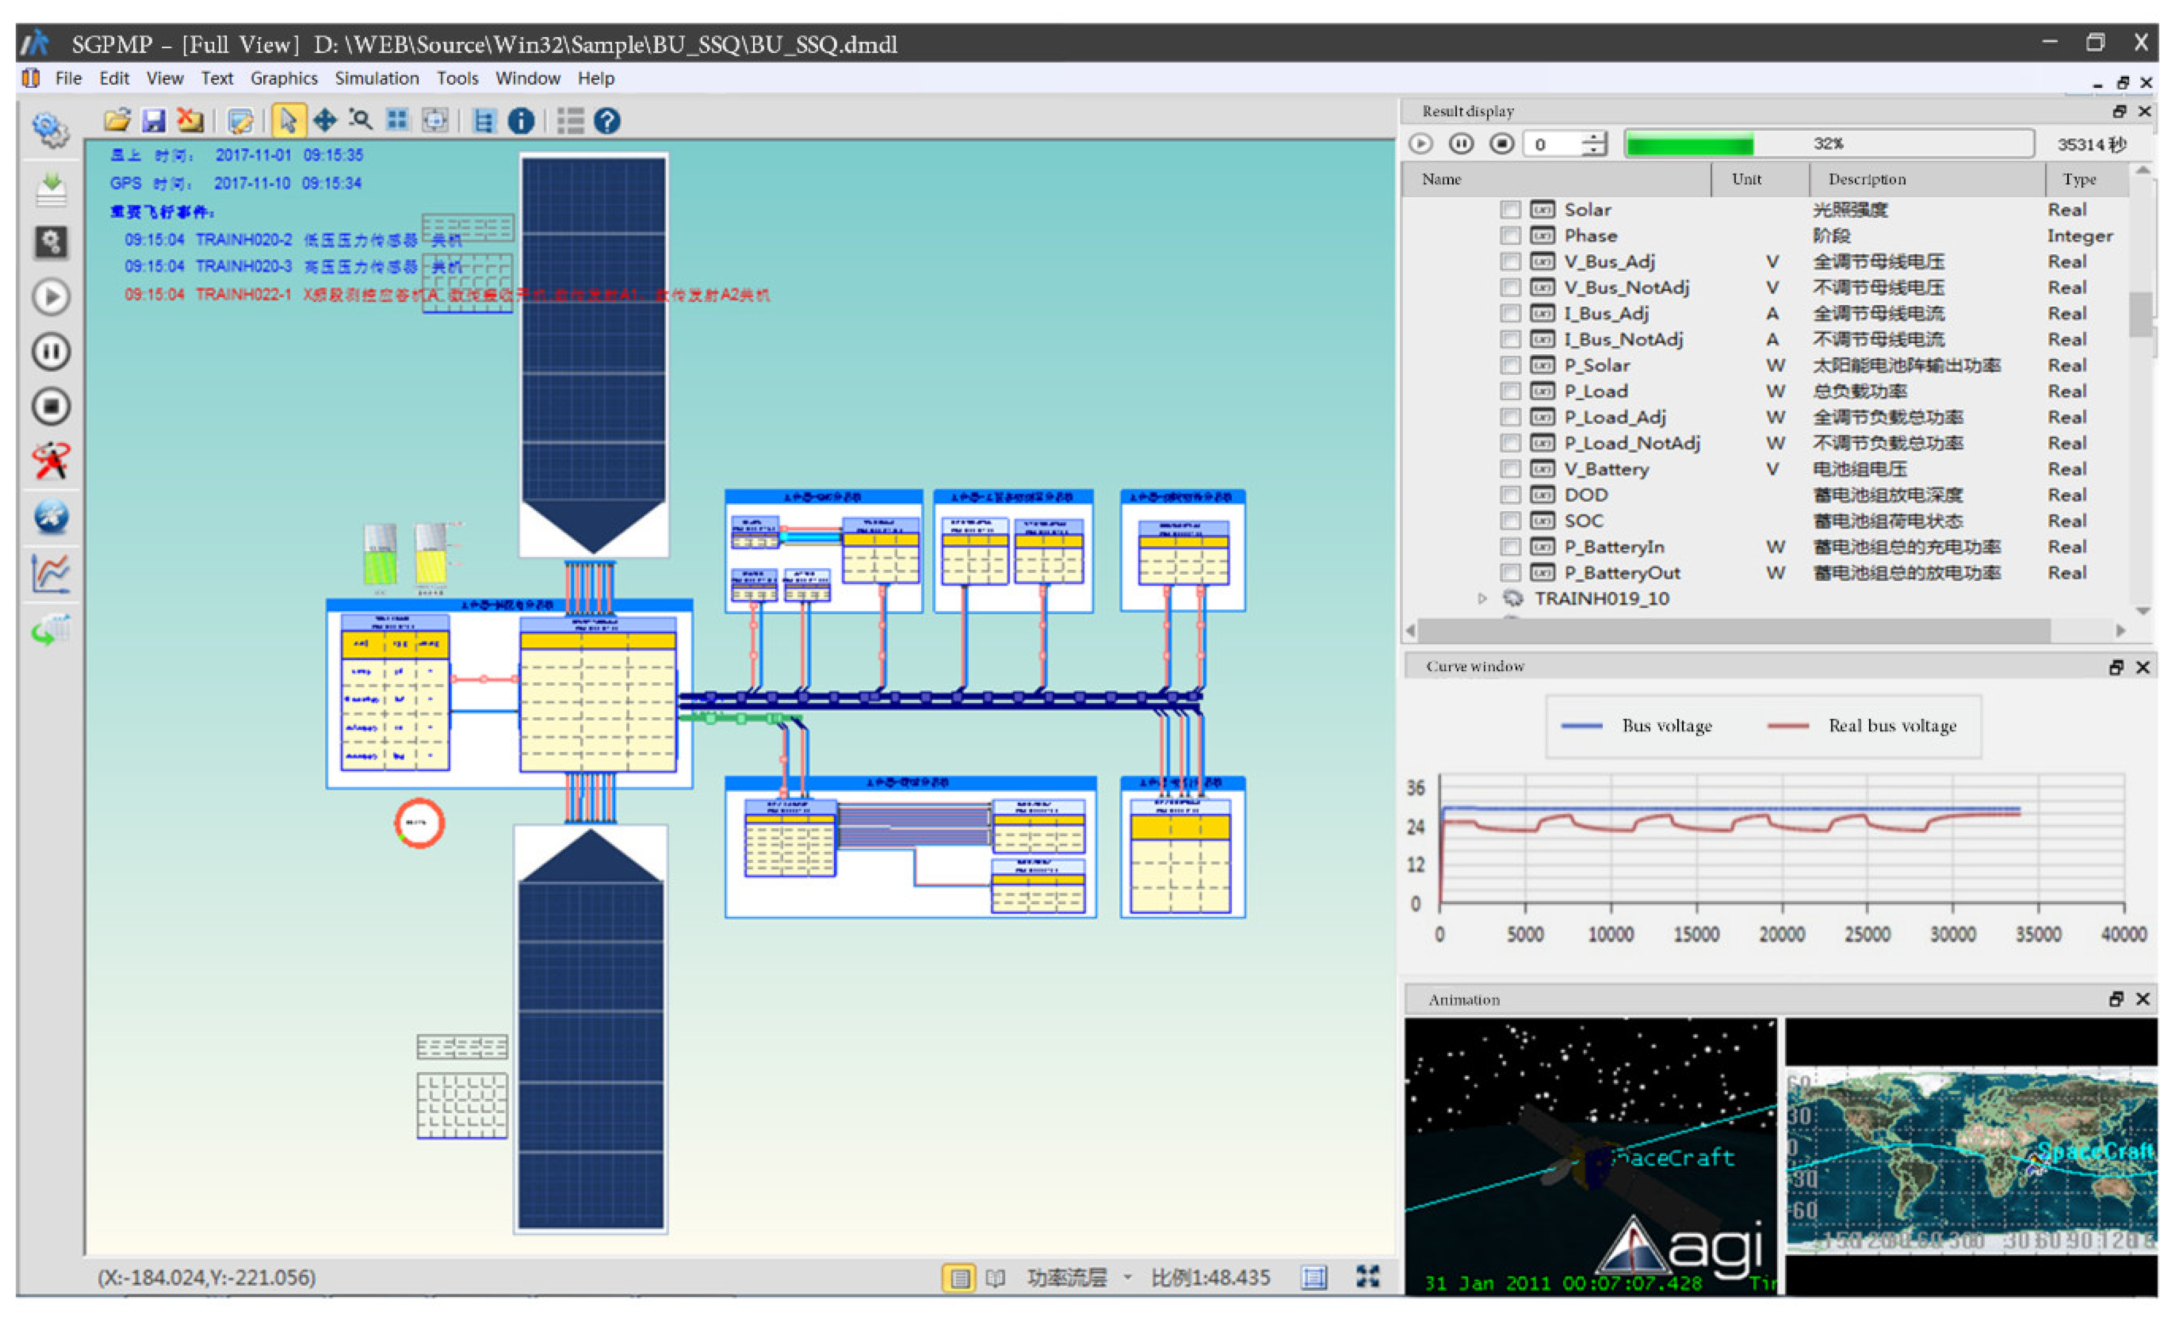Open the Simulation menu
The height and width of the screenshot is (1318, 2175).
(x=376, y=79)
